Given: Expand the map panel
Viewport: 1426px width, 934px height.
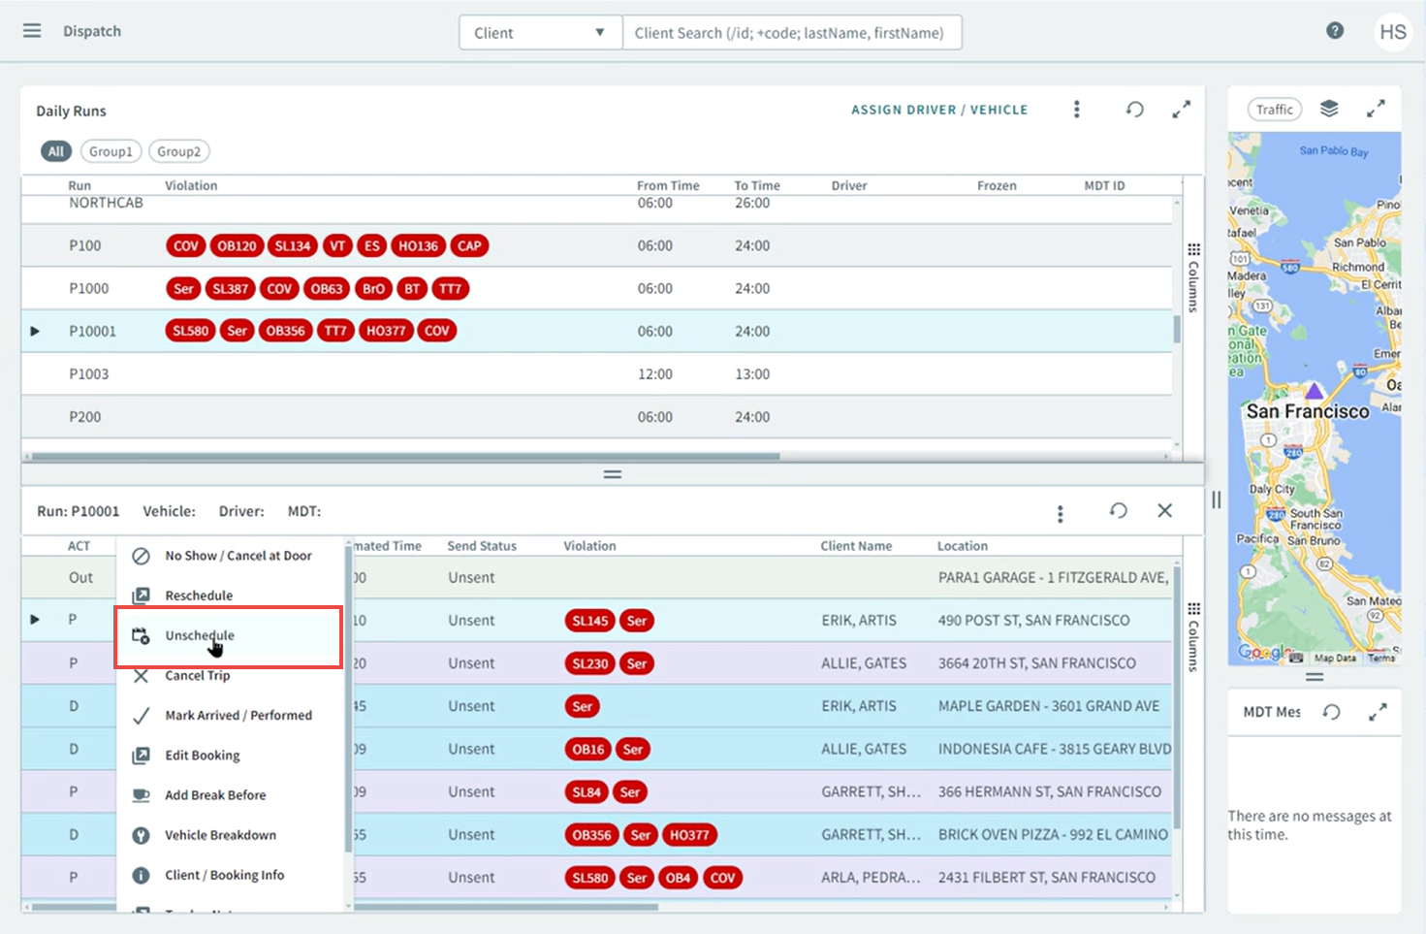Looking at the screenshot, I should tap(1378, 108).
